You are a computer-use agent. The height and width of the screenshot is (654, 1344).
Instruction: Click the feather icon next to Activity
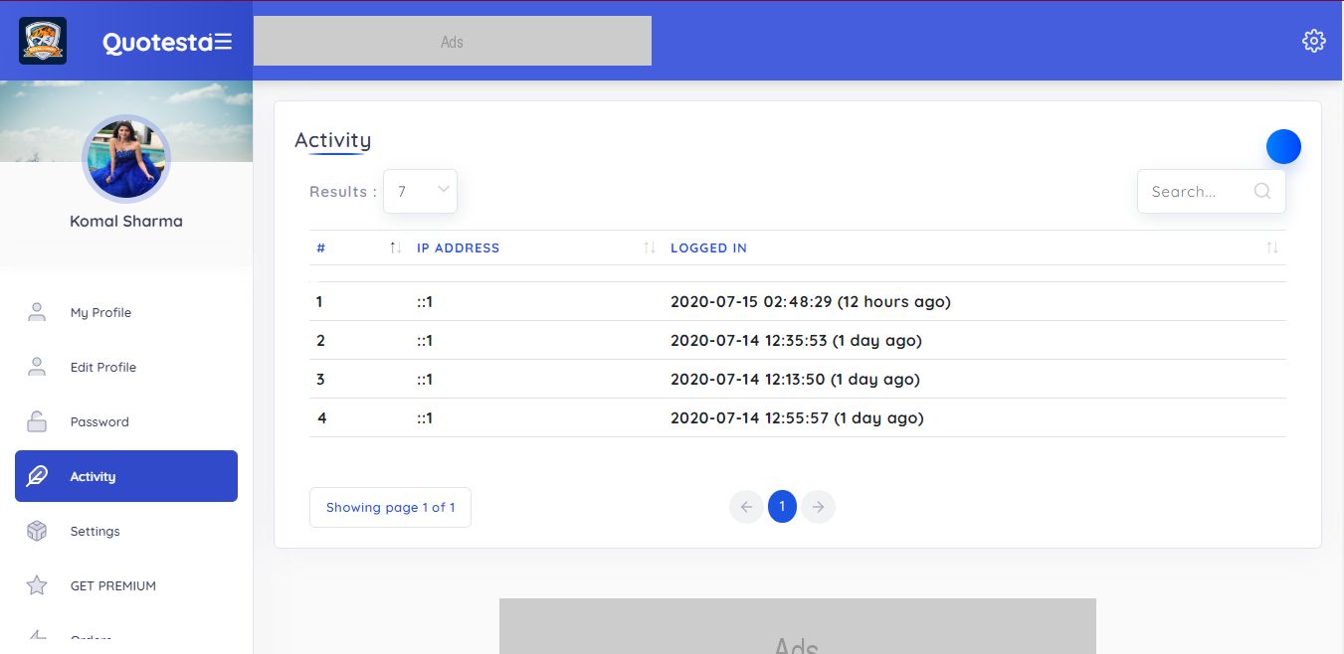(x=37, y=476)
